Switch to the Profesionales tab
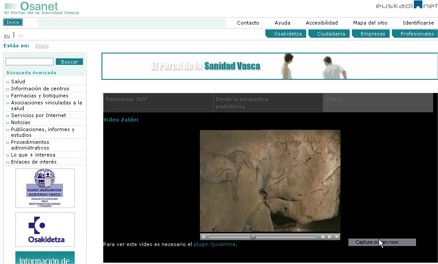The width and height of the screenshot is (438, 264). 415,34
